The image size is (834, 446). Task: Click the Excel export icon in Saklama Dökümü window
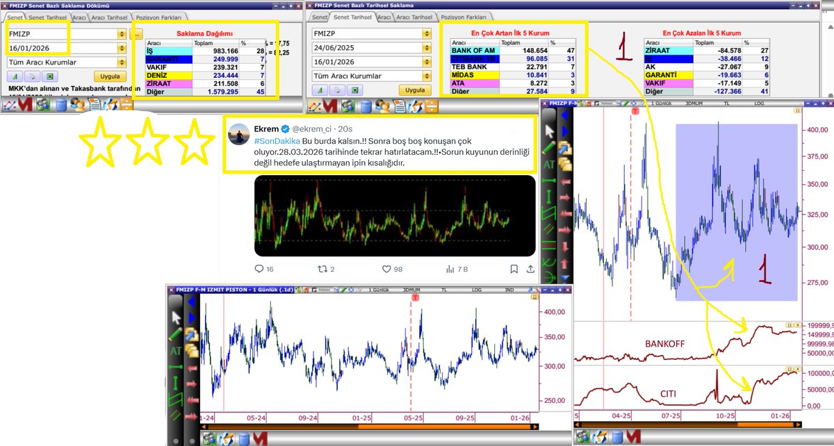click(50, 76)
